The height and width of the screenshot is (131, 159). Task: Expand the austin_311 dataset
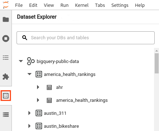[x=29, y=113]
